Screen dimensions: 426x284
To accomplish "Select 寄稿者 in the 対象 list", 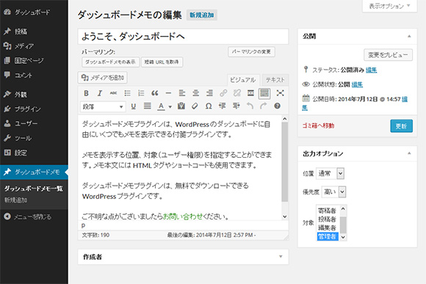I will pos(328,211).
